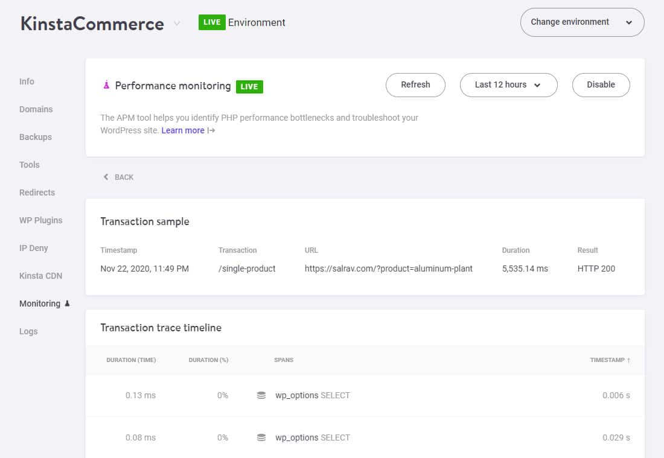The width and height of the screenshot is (664, 458).
Task: Open the Change environment dropdown
Action: click(581, 22)
